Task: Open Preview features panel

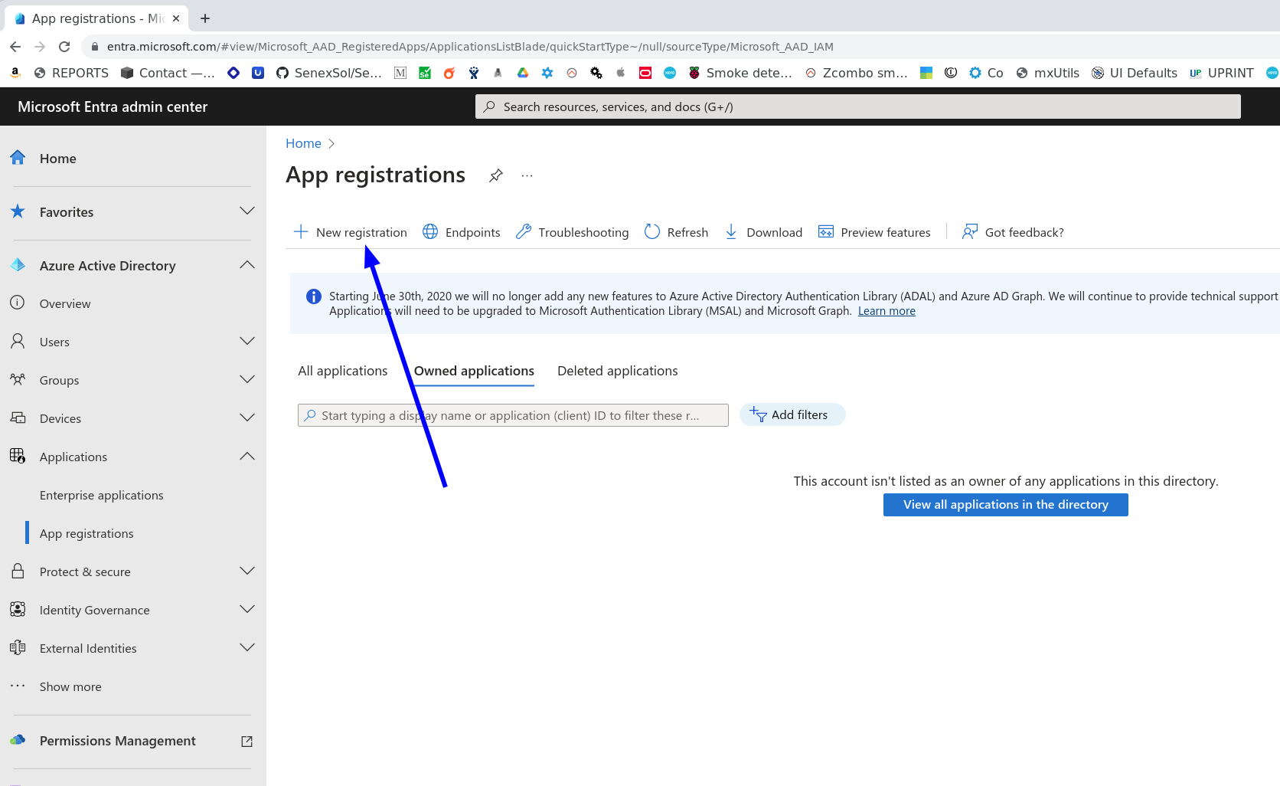Action: (874, 232)
